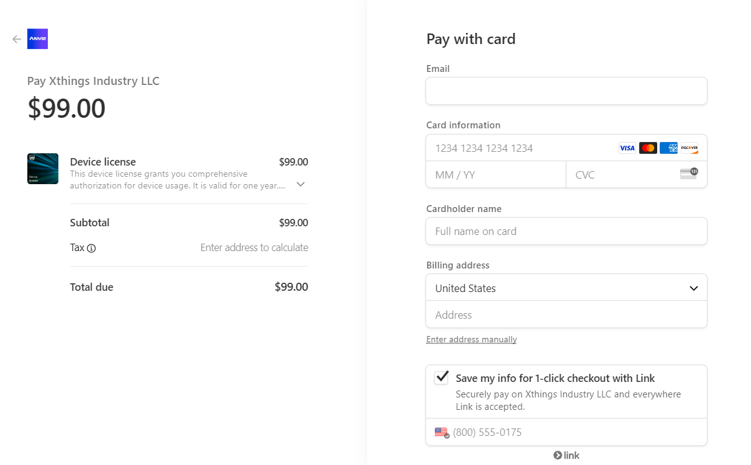Screen dimensions: 751x465
Task: Focus the Email input field
Action: 567,91
